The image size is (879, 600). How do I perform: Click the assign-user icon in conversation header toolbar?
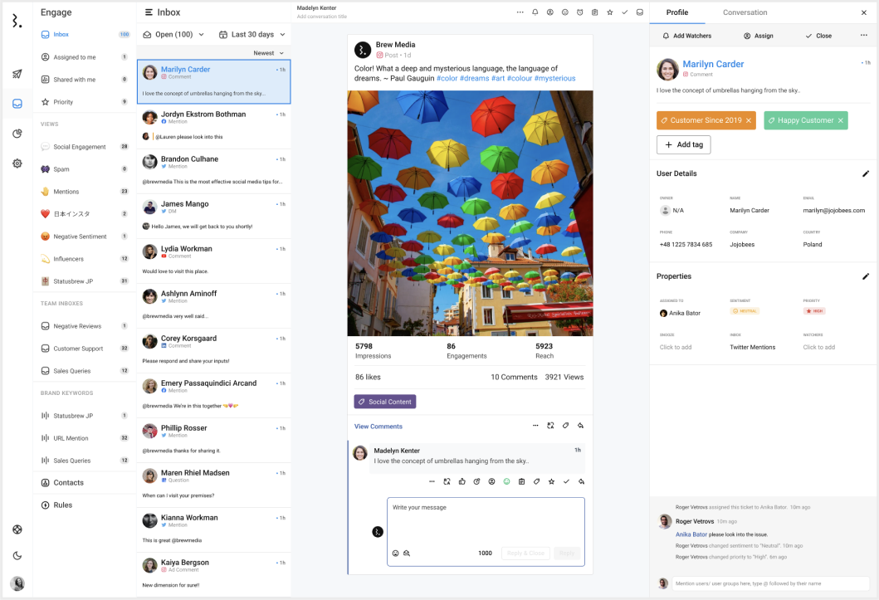550,12
